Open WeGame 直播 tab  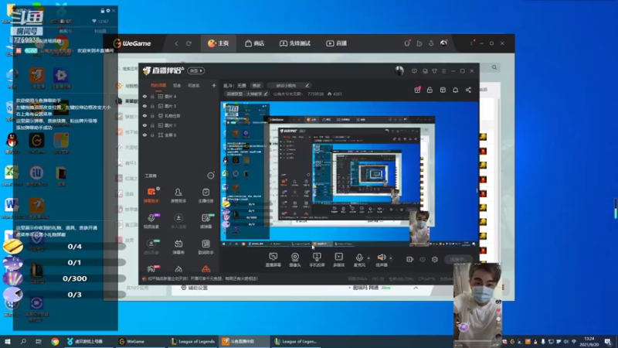click(337, 43)
